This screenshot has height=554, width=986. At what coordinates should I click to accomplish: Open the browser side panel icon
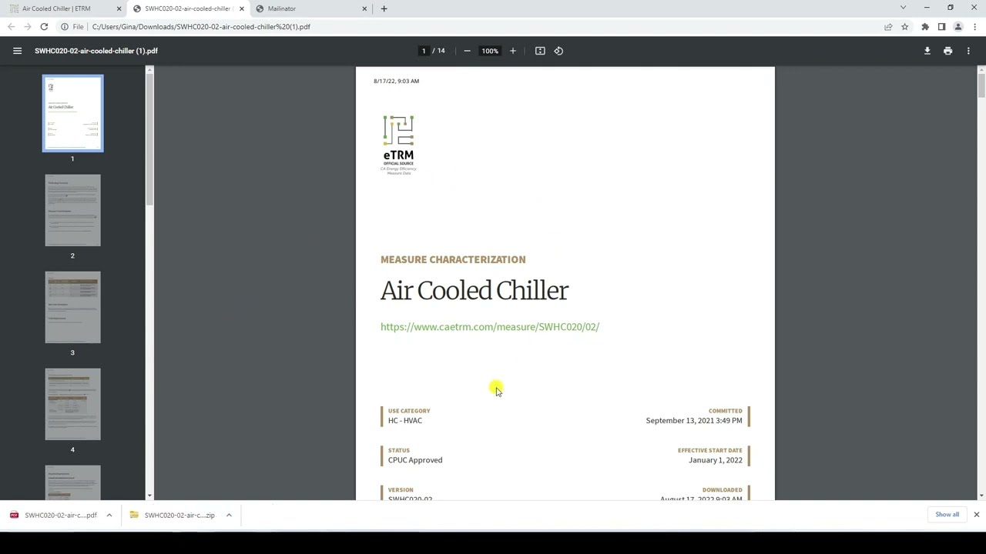[x=941, y=27]
